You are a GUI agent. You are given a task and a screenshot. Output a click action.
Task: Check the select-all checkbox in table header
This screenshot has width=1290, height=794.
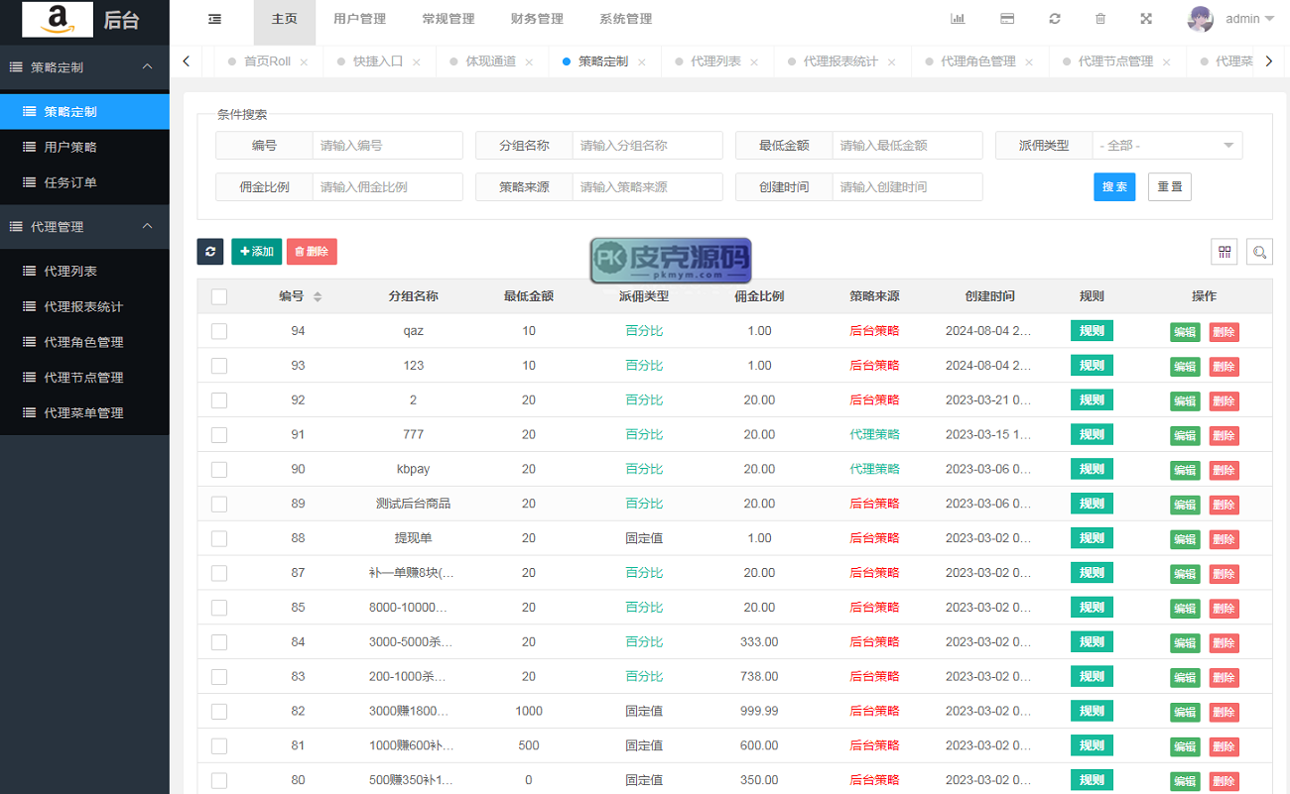click(x=219, y=296)
